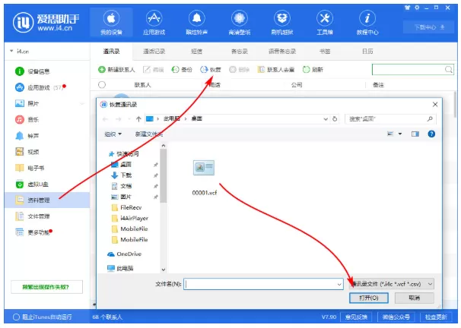Click the 下载中心 download center button
The width and height of the screenshot is (461, 328).
point(428,27)
